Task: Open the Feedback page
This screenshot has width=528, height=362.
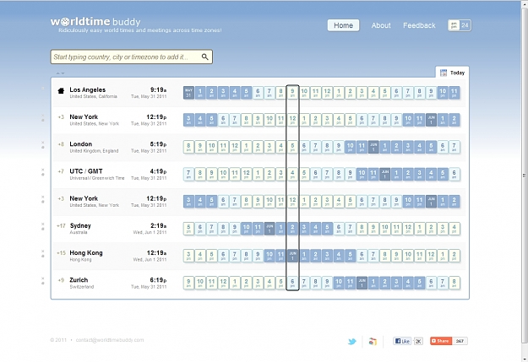Action: coord(419,25)
